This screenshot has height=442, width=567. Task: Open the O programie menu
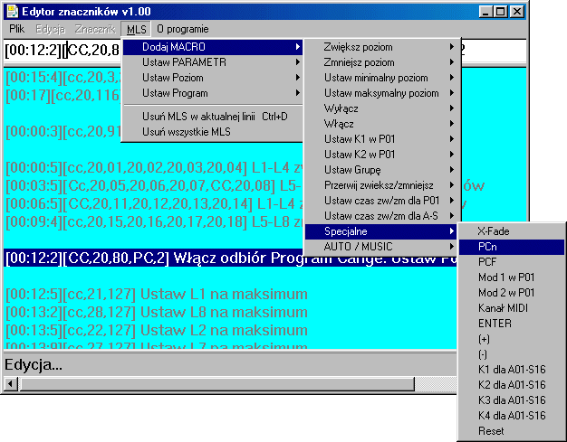(185, 30)
